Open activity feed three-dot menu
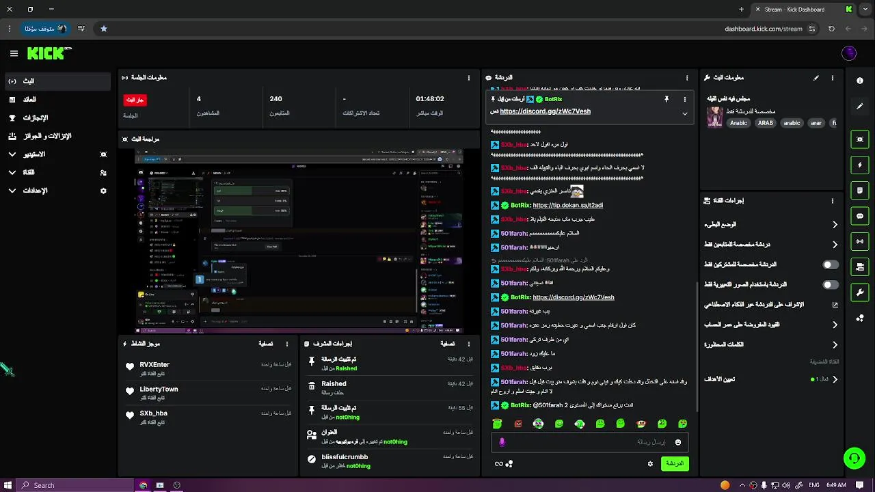 (x=287, y=344)
